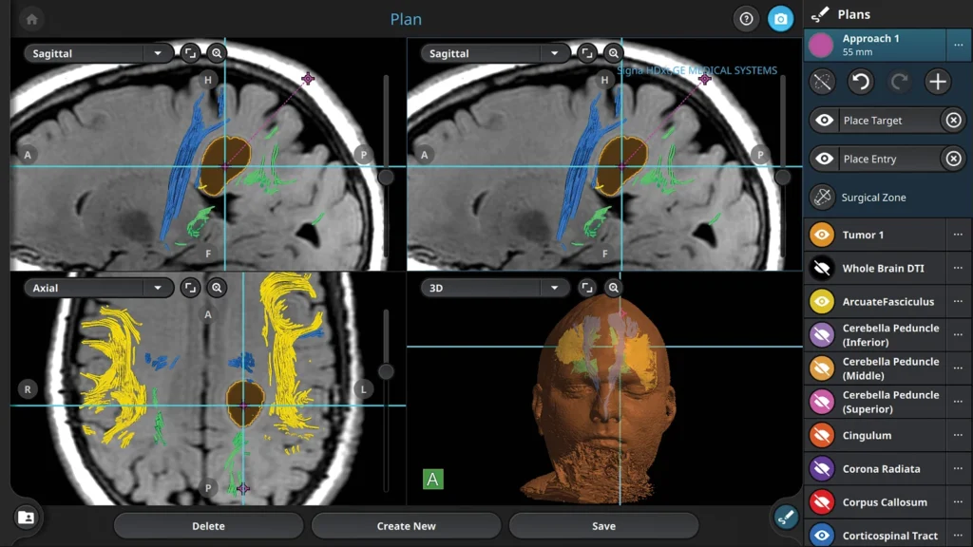This screenshot has height=547, width=973.
Task: Open Whole Brain DTI options menu
Action: click(x=958, y=268)
